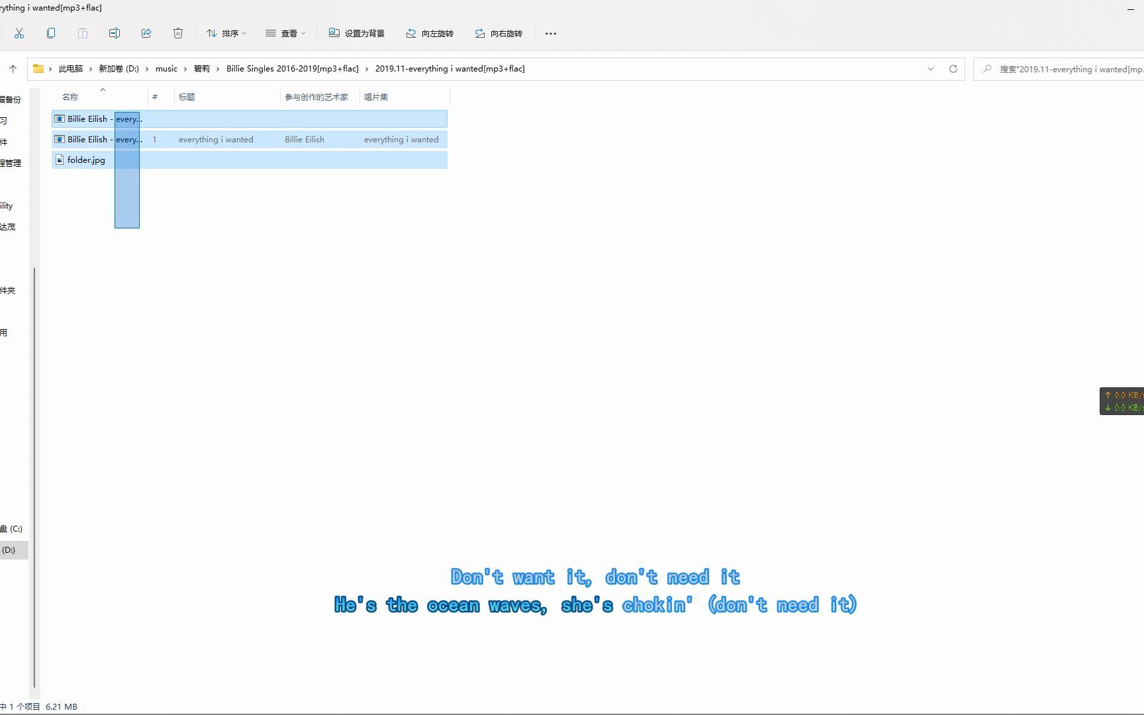
Task: Open the 排序 sort dropdown
Action: pos(226,33)
